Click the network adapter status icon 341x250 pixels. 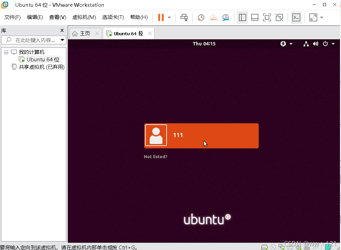282,247
